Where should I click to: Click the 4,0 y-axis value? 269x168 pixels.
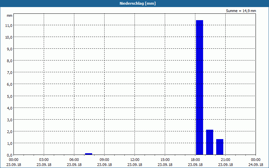point(9,108)
